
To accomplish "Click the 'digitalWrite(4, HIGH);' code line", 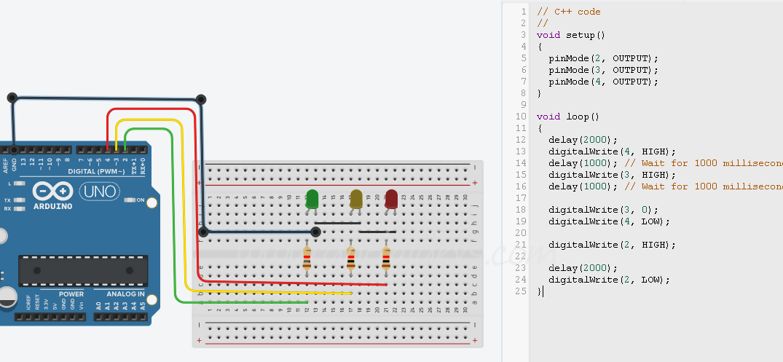I will coord(613,152).
